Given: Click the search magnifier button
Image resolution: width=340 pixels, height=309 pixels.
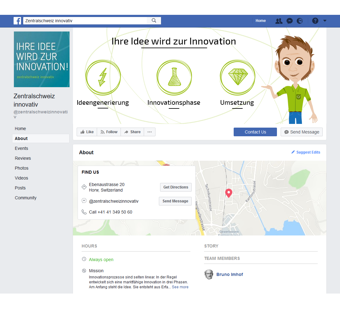Looking at the screenshot, I should coord(154,21).
